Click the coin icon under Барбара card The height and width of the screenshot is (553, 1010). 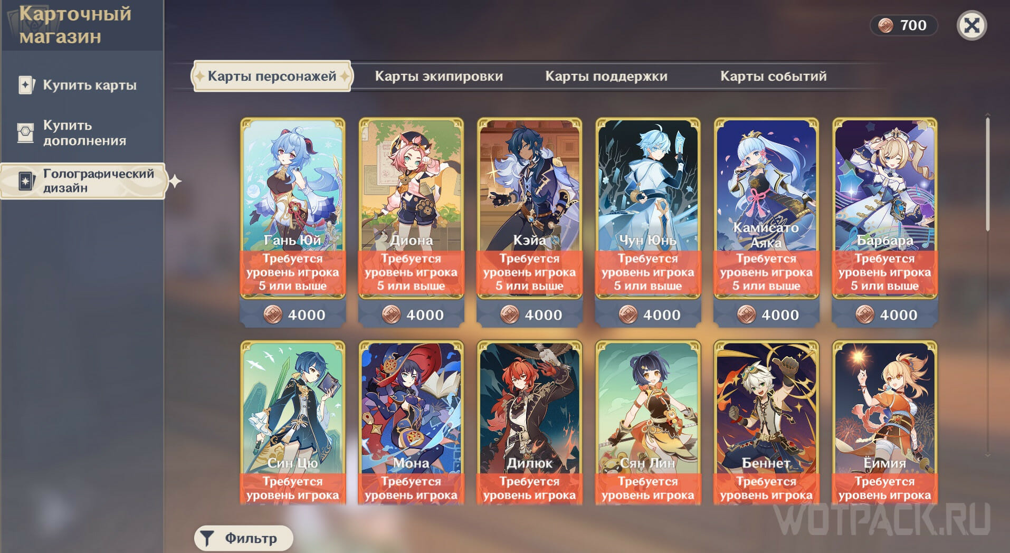pyautogui.click(x=864, y=315)
